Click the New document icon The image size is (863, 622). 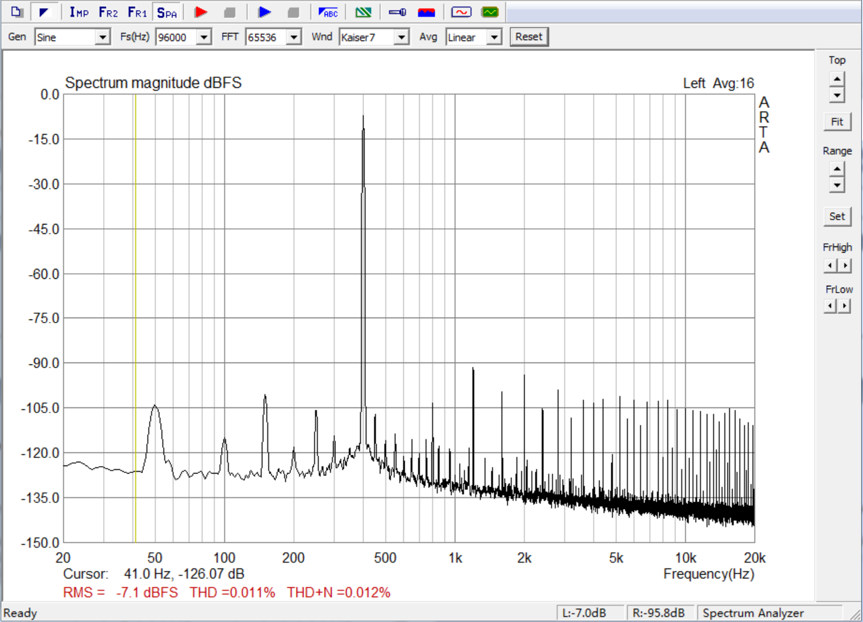[17, 12]
